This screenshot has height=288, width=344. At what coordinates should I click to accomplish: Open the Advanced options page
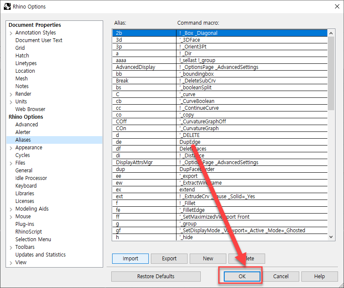click(x=26, y=125)
